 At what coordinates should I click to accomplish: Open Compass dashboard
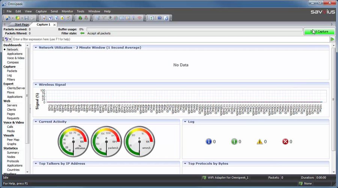tap(13, 62)
